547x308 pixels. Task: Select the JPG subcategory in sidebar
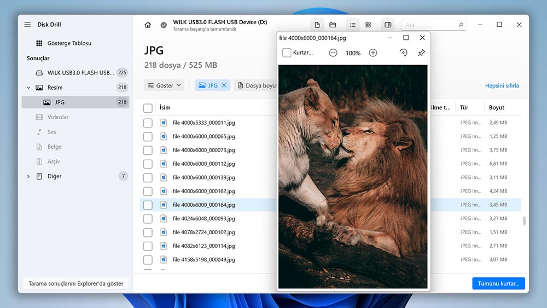pos(75,102)
